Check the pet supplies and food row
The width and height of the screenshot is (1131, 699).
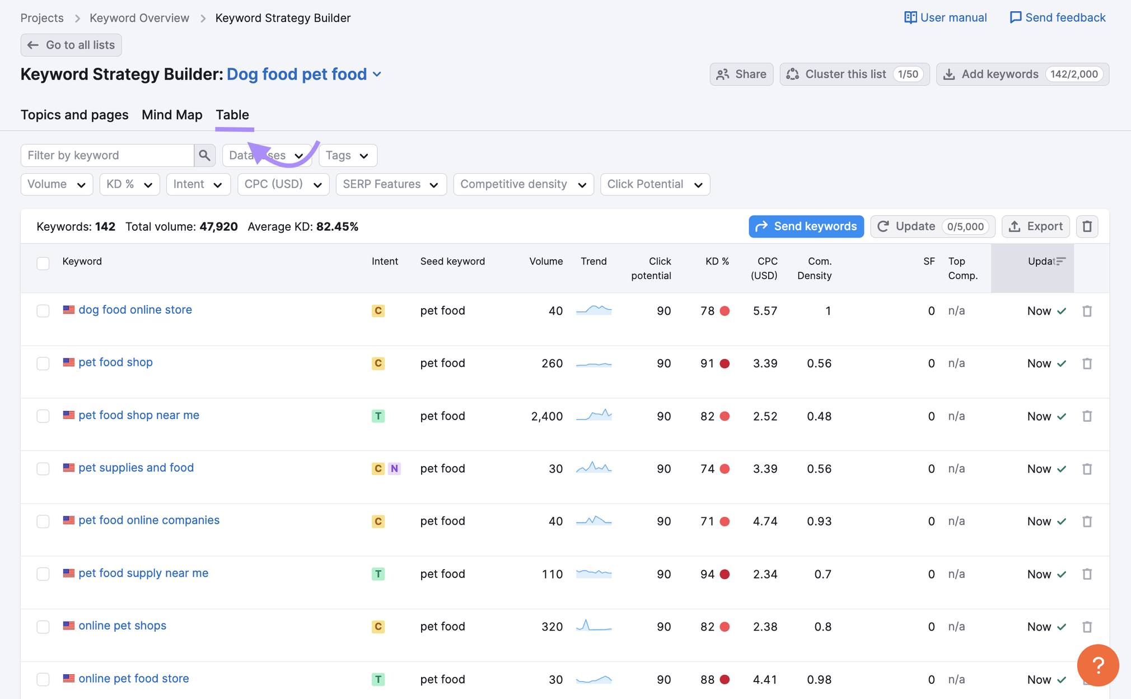tap(43, 469)
